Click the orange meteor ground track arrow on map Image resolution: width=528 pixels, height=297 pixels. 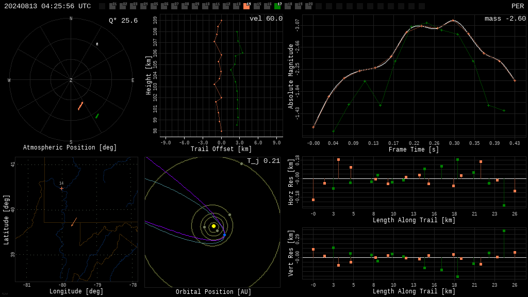click(74, 222)
